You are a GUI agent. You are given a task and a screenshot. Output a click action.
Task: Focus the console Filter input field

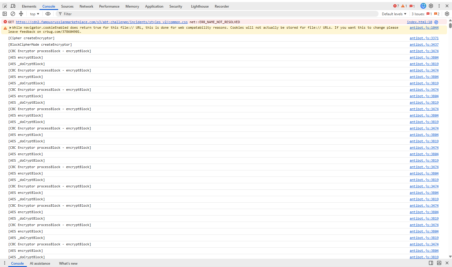tap(217, 14)
